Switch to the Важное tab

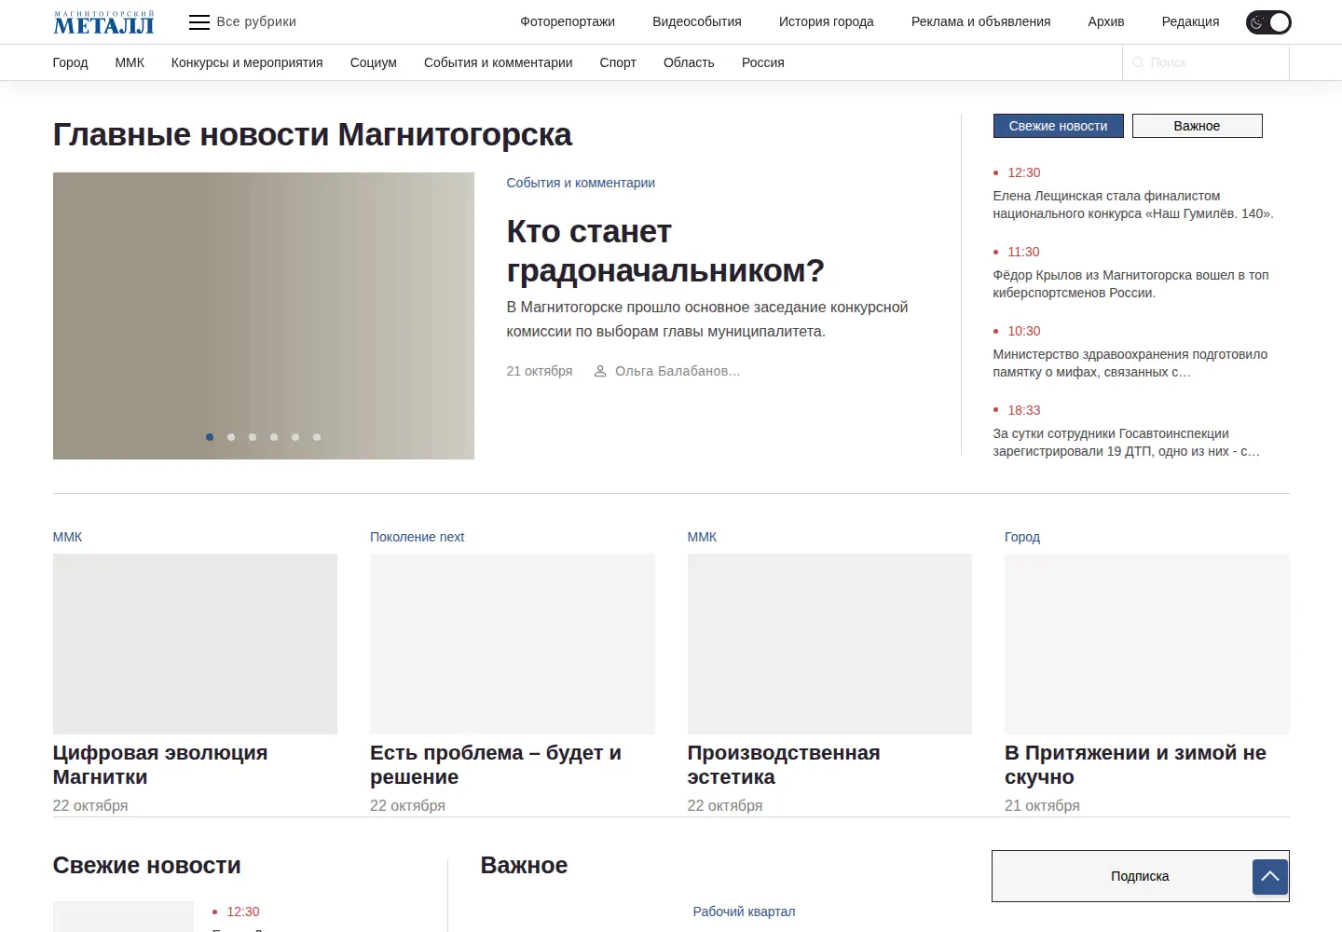point(1198,126)
